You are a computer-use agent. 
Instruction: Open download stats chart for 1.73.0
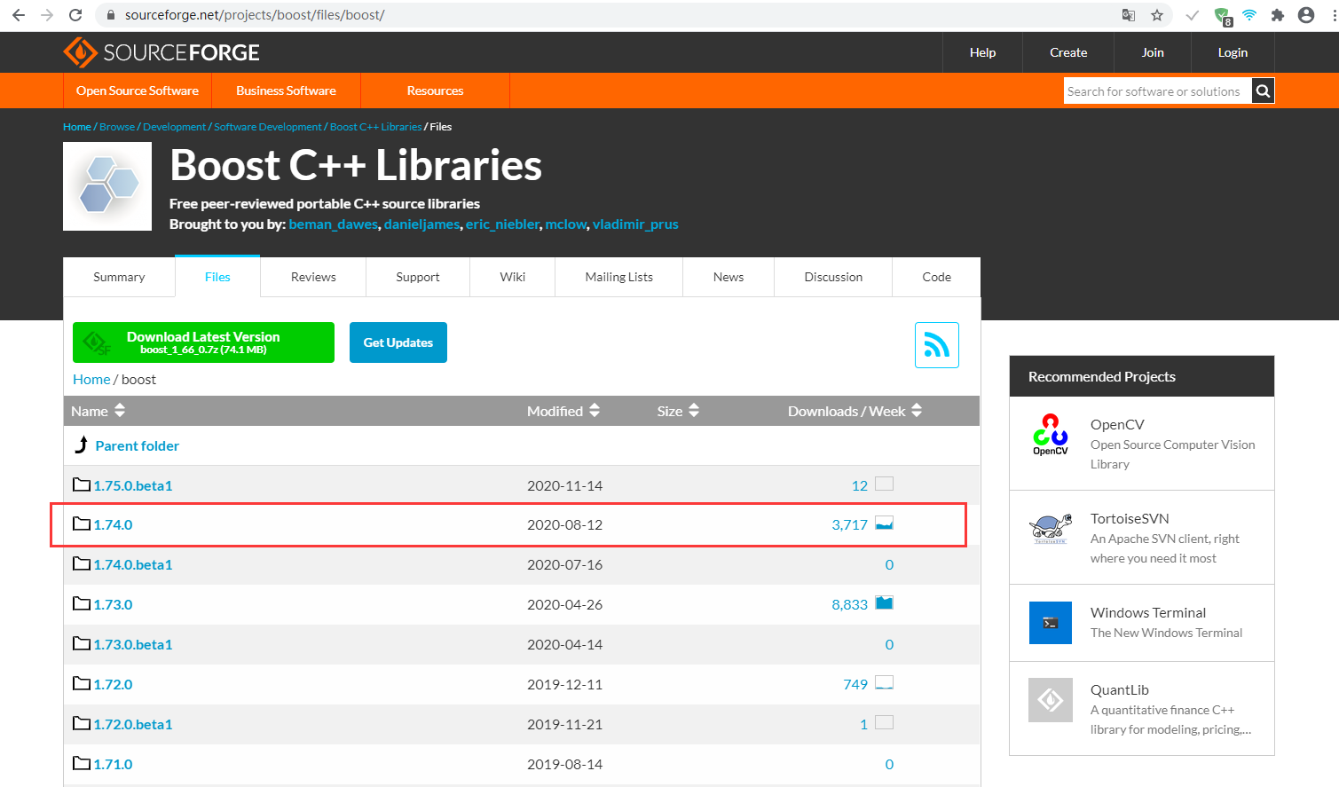pyautogui.click(x=884, y=603)
